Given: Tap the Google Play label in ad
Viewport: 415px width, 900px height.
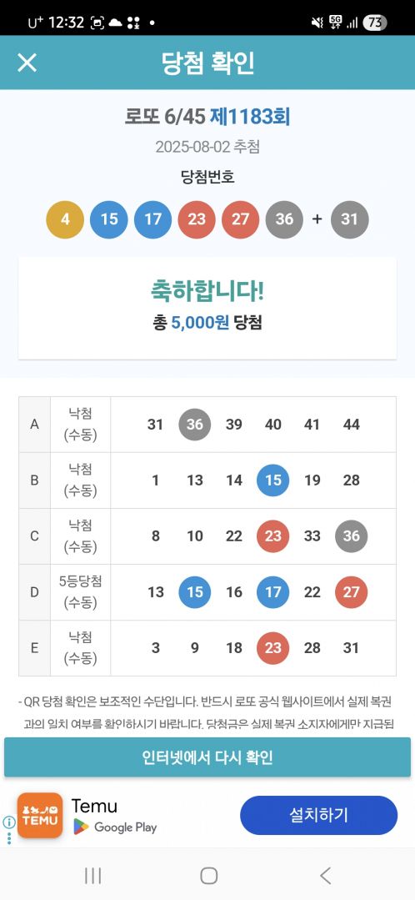Looking at the screenshot, I should [125, 827].
